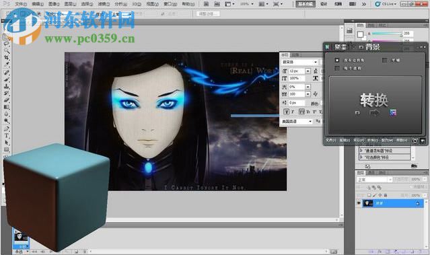
Task: Click the colorful icon below 转换
Action: (x=393, y=112)
